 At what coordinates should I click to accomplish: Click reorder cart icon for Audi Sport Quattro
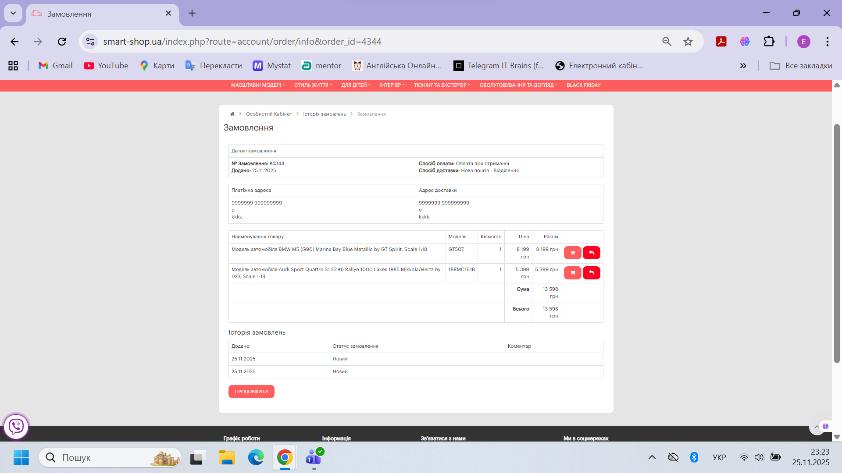click(572, 273)
